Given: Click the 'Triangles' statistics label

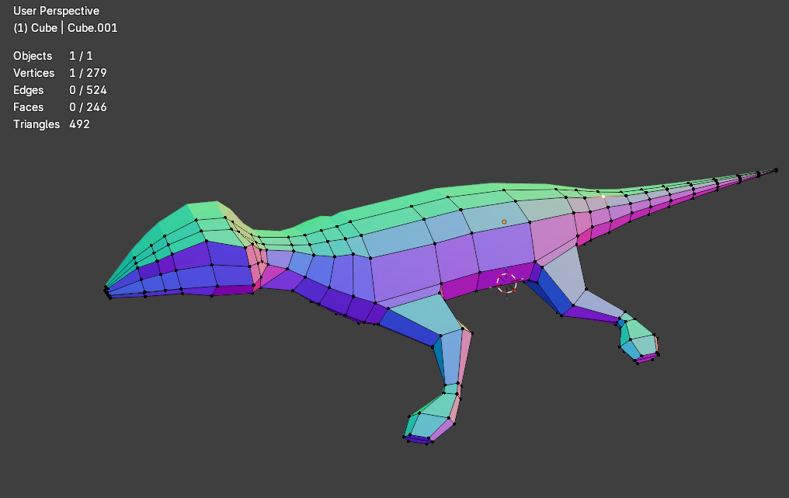Looking at the screenshot, I should (x=36, y=124).
